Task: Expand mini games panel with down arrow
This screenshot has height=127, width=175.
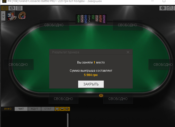Action: 3,17
